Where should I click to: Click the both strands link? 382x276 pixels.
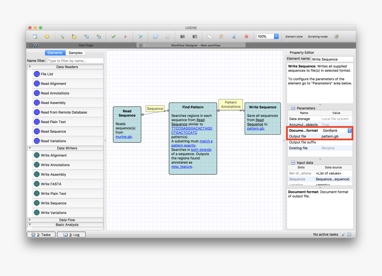(x=201, y=150)
